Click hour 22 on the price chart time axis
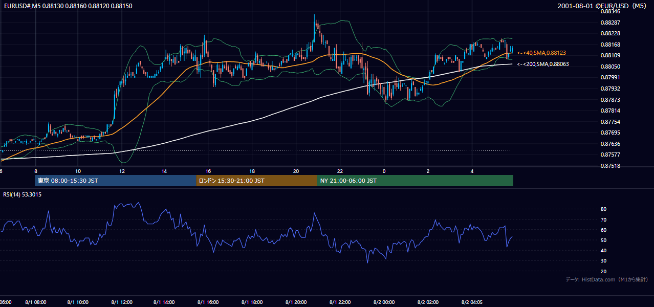 340,171
